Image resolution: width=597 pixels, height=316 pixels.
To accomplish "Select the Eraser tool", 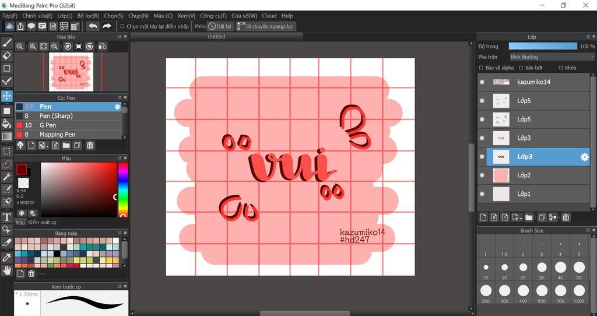I will 7,55.
